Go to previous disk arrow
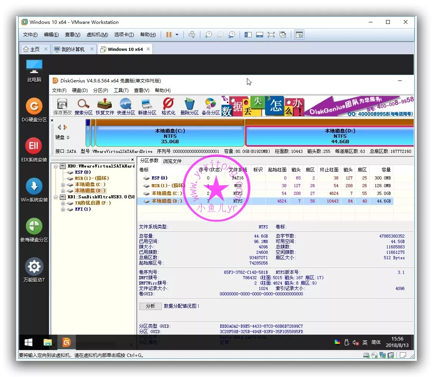 pos(59,127)
